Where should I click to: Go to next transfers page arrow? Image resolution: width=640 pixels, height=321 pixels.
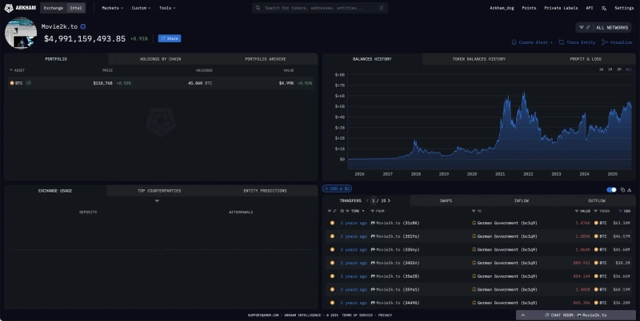point(389,200)
